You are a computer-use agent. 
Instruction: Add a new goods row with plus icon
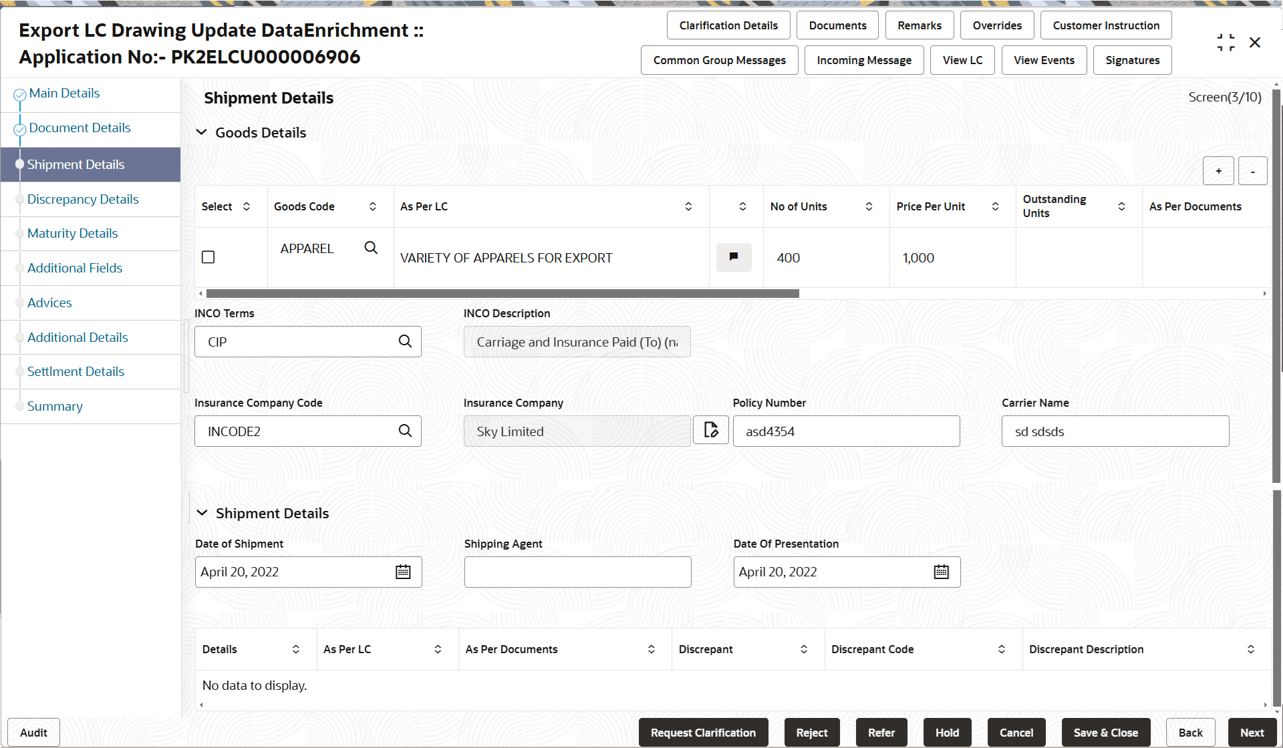[x=1218, y=171]
